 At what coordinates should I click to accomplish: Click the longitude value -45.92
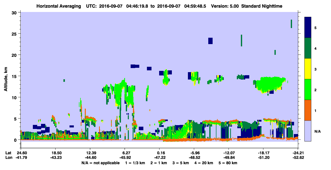[x=125, y=158]
